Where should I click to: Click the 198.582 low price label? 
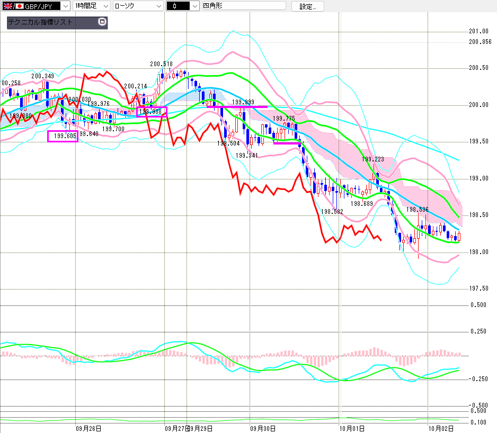click(x=332, y=211)
